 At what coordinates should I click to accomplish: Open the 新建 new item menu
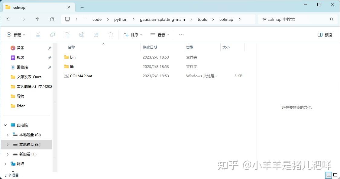(16, 35)
